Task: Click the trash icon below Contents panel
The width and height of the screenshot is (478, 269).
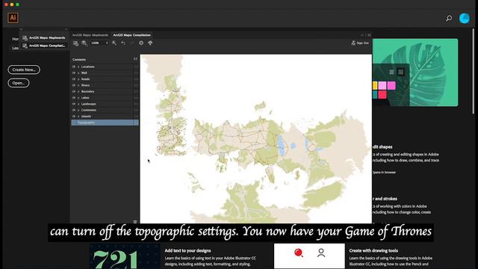Action: pos(135,221)
